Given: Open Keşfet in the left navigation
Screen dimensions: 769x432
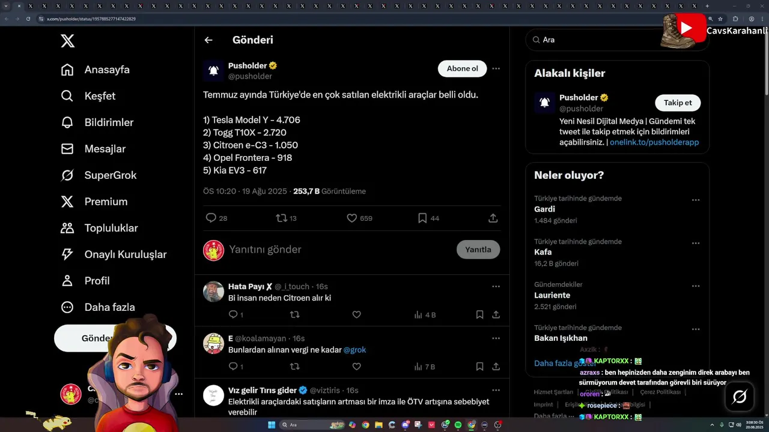Looking at the screenshot, I should click(x=88, y=96).
